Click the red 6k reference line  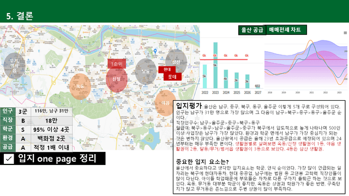[x=224, y=59]
